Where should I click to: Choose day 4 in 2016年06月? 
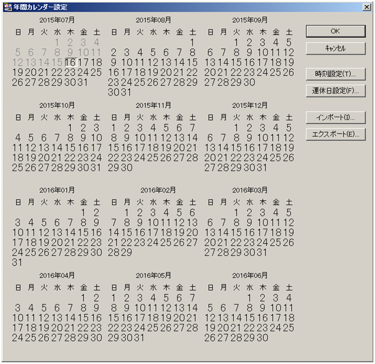coord(289,298)
